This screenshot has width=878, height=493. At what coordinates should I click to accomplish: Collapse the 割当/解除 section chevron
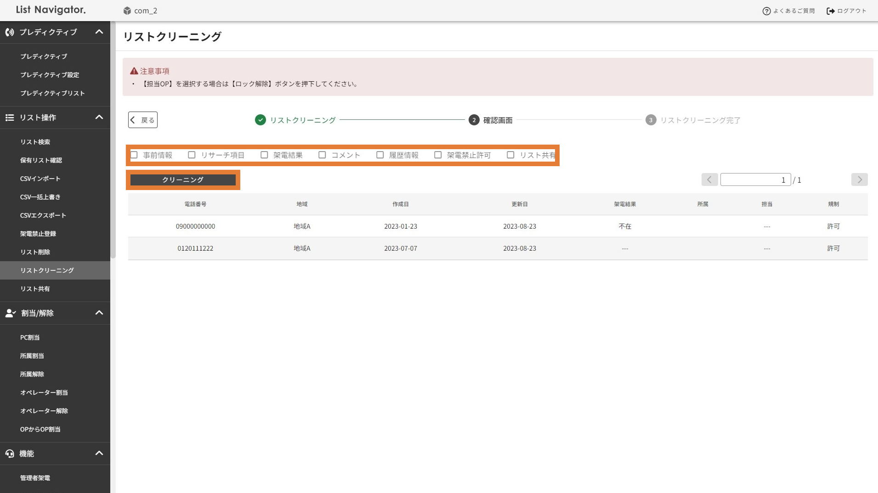pyautogui.click(x=99, y=313)
